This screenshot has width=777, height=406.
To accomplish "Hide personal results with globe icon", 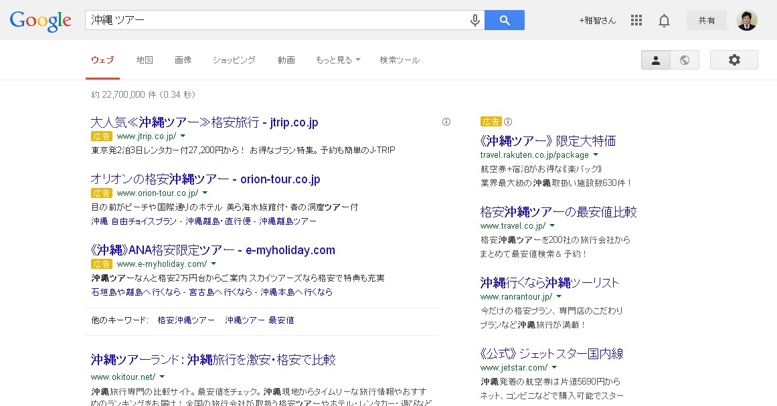I will pos(685,60).
